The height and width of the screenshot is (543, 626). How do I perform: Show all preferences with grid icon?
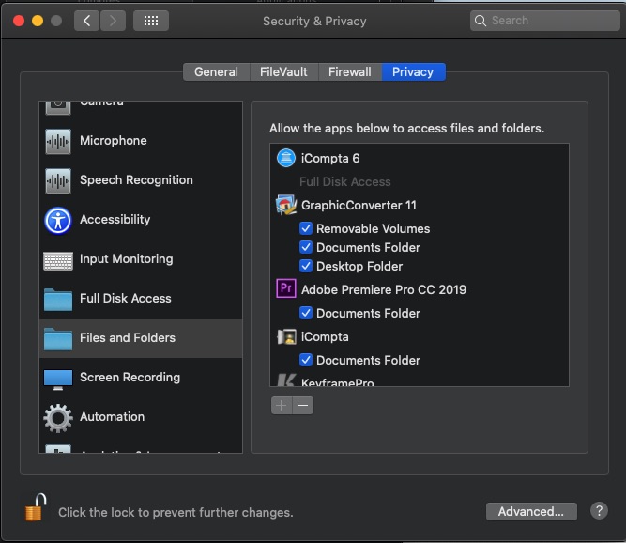151,21
